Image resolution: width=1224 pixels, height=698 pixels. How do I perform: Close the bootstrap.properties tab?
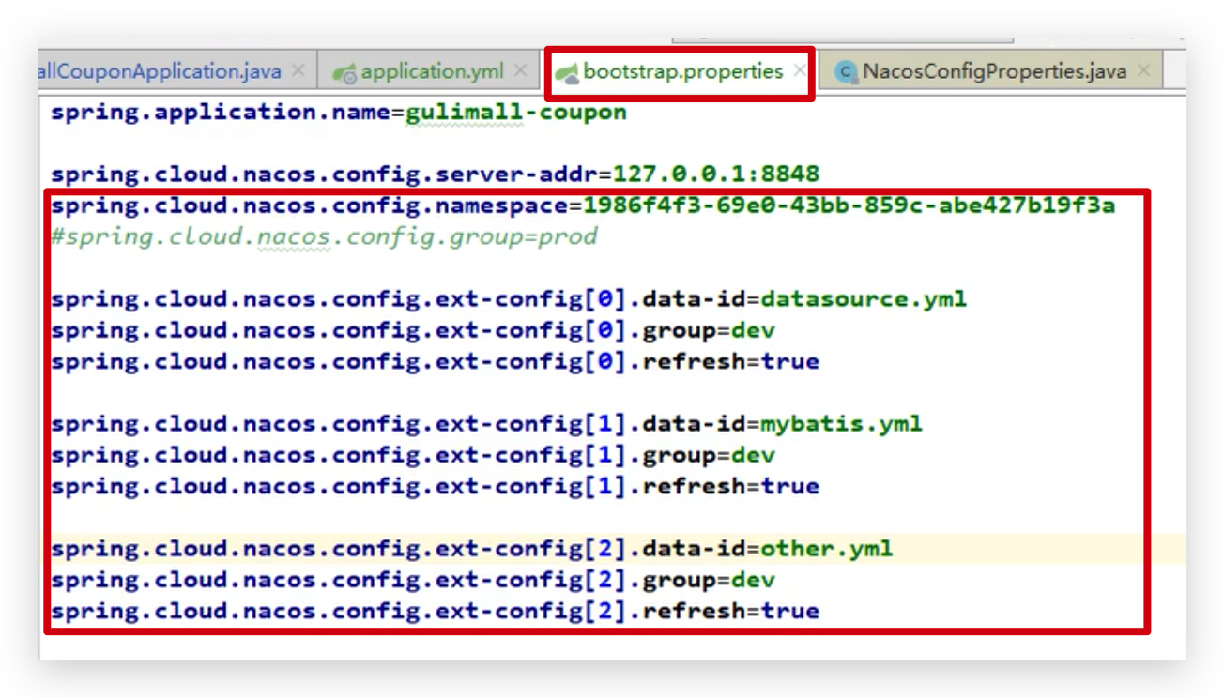pos(799,71)
